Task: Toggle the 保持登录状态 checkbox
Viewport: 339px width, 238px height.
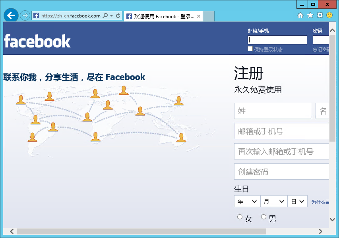Action: (x=250, y=49)
